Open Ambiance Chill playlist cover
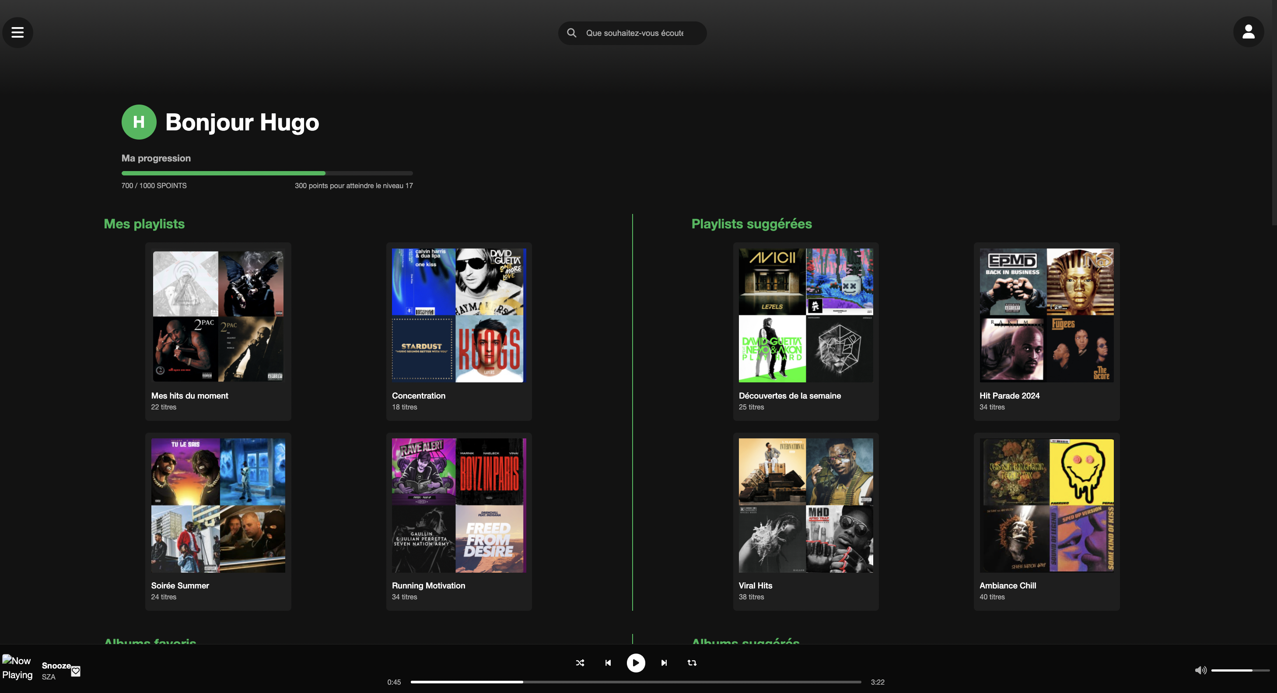This screenshot has width=1277, height=693. [x=1046, y=505]
